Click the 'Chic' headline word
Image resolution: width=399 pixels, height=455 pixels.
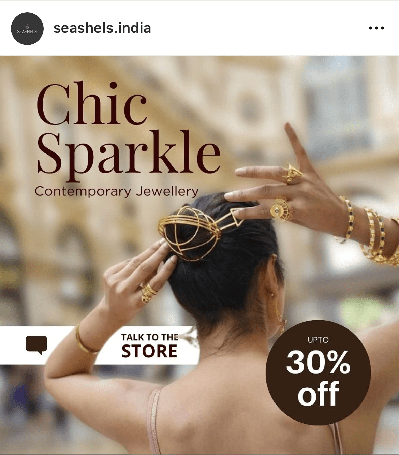pos(92,103)
